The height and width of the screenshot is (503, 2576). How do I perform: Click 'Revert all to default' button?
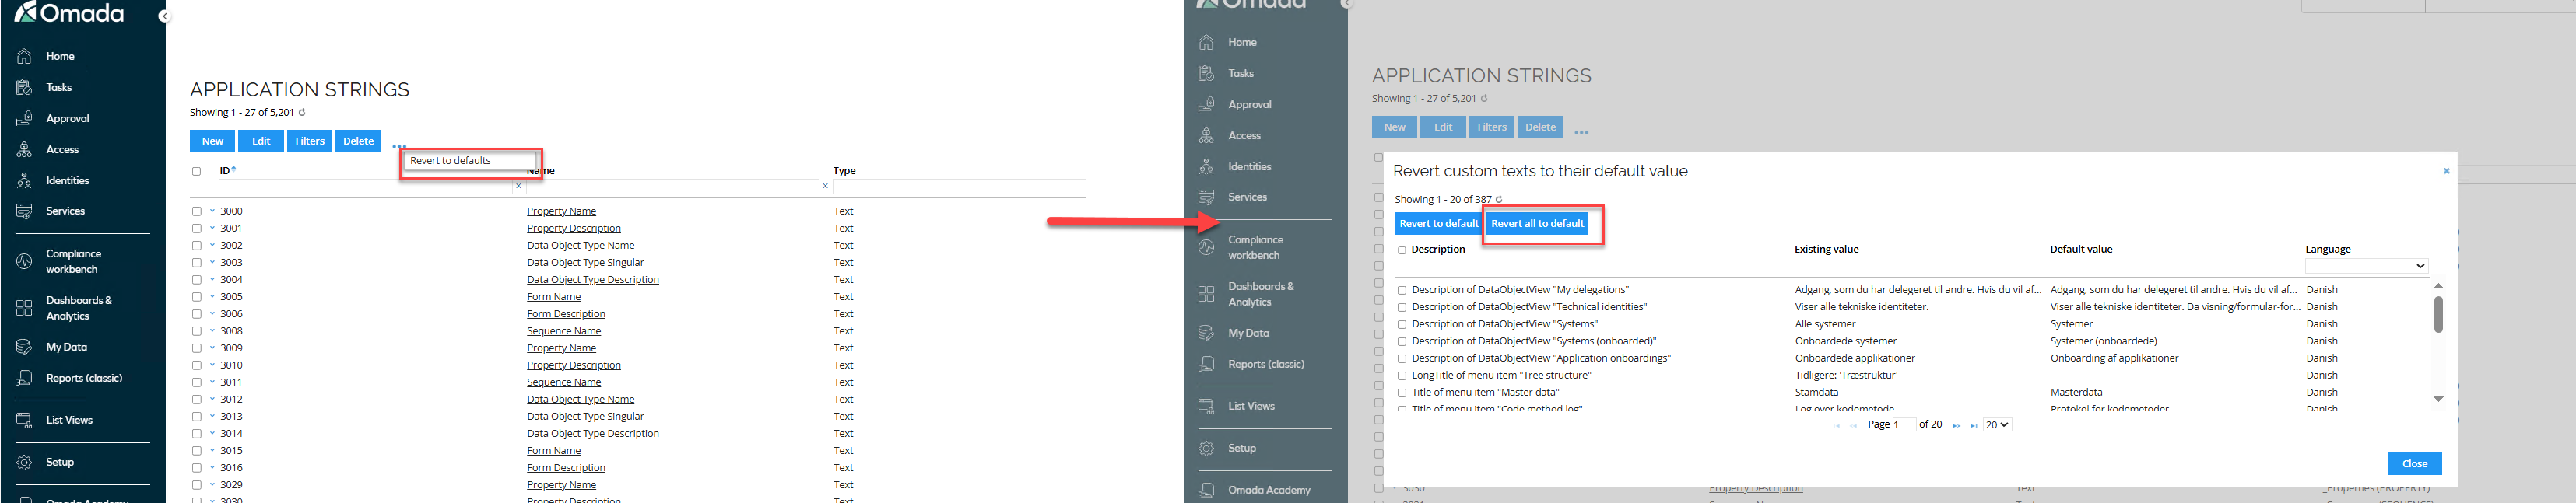pos(1537,224)
